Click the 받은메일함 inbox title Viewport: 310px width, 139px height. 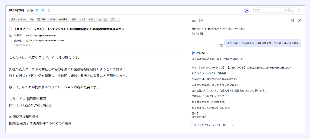17,10
